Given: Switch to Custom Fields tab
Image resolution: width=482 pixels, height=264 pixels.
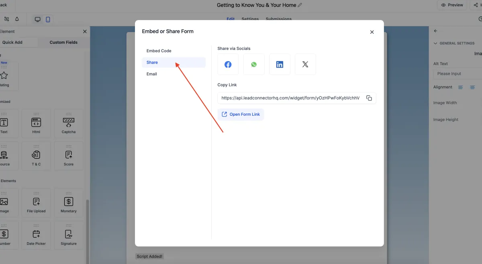Looking at the screenshot, I should [63, 42].
